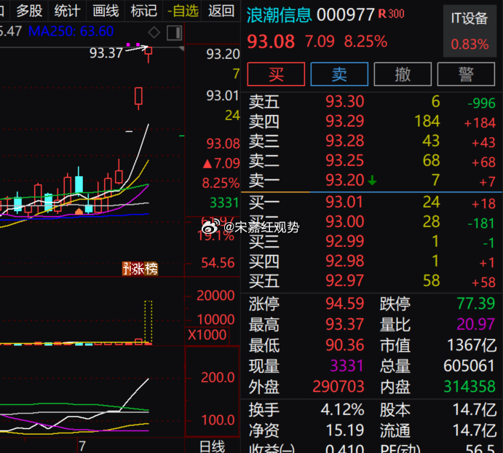This screenshot has height=453, width=503.
Task: Click the -181 change for 买二
Action: (481, 223)
